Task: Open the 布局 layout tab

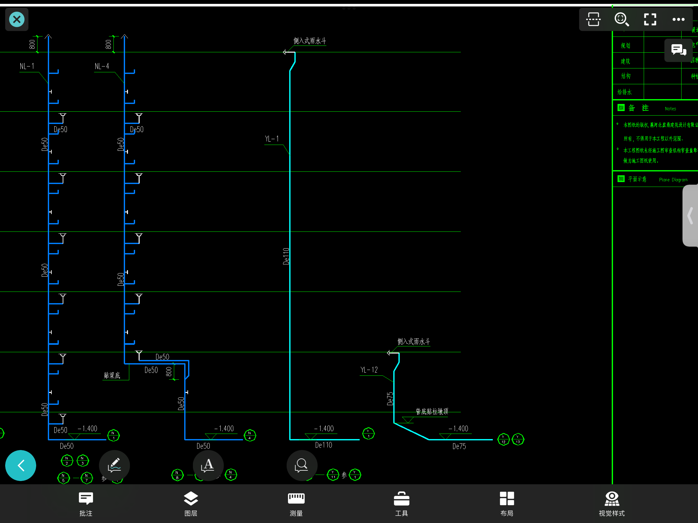Action: point(507,504)
